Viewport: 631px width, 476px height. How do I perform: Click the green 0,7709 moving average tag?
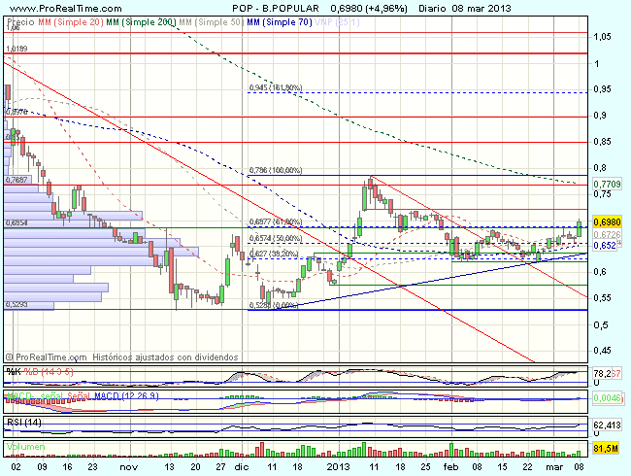coord(607,183)
